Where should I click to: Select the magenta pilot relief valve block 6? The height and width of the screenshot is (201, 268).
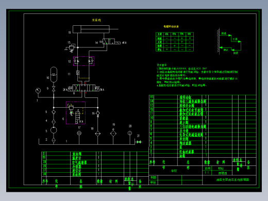[76, 113]
